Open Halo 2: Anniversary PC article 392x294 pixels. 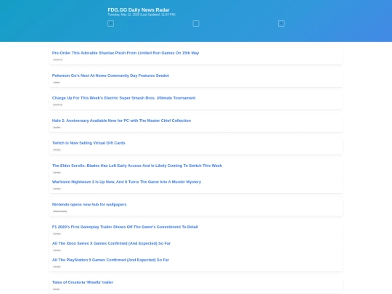121,121
